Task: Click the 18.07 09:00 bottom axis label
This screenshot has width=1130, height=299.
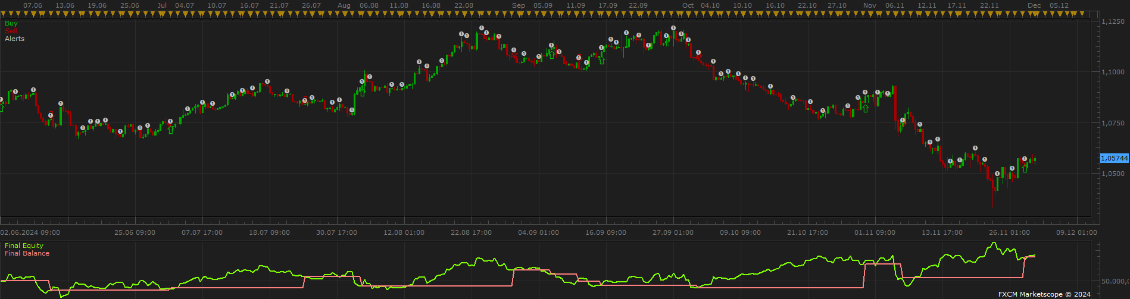Action: 270,232
